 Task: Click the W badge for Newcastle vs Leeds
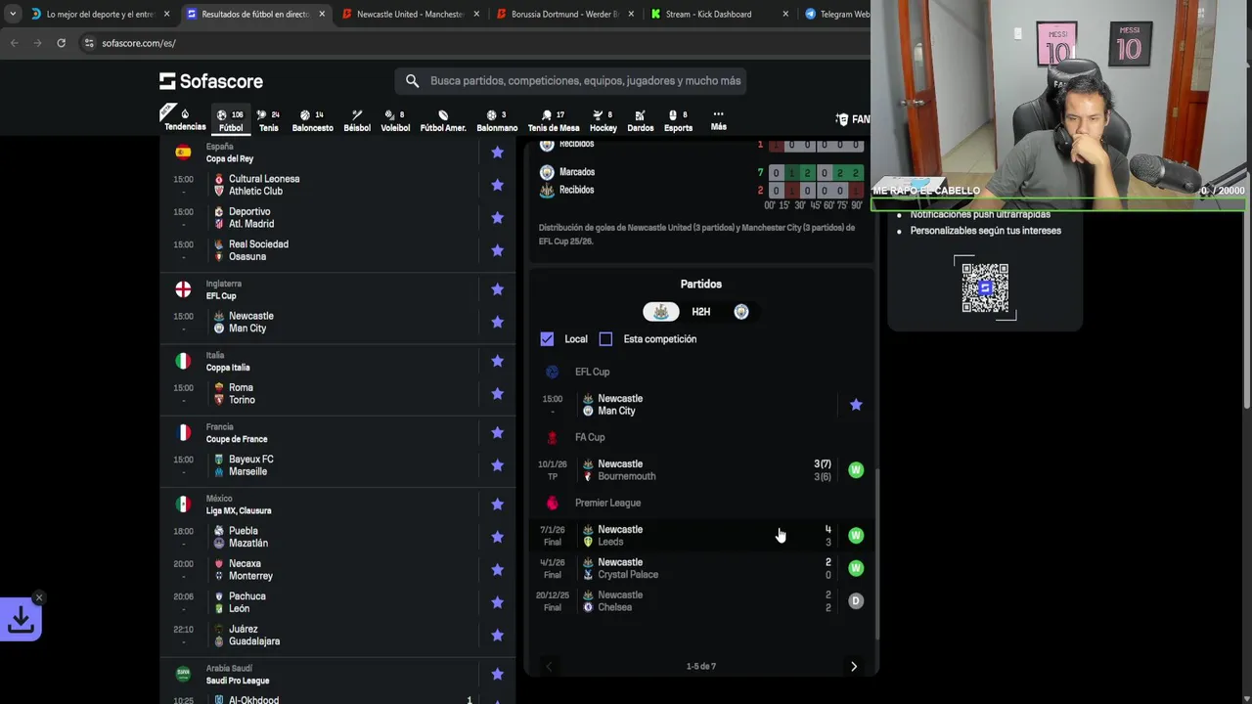tap(856, 535)
